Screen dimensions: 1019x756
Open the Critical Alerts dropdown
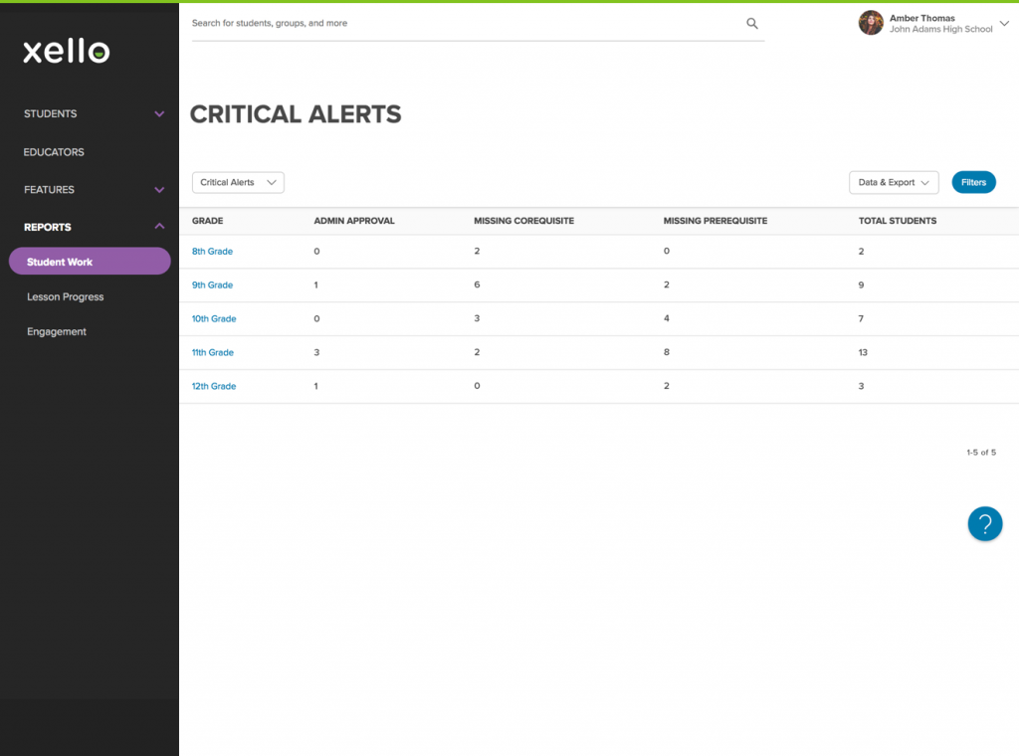pyautogui.click(x=238, y=183)
